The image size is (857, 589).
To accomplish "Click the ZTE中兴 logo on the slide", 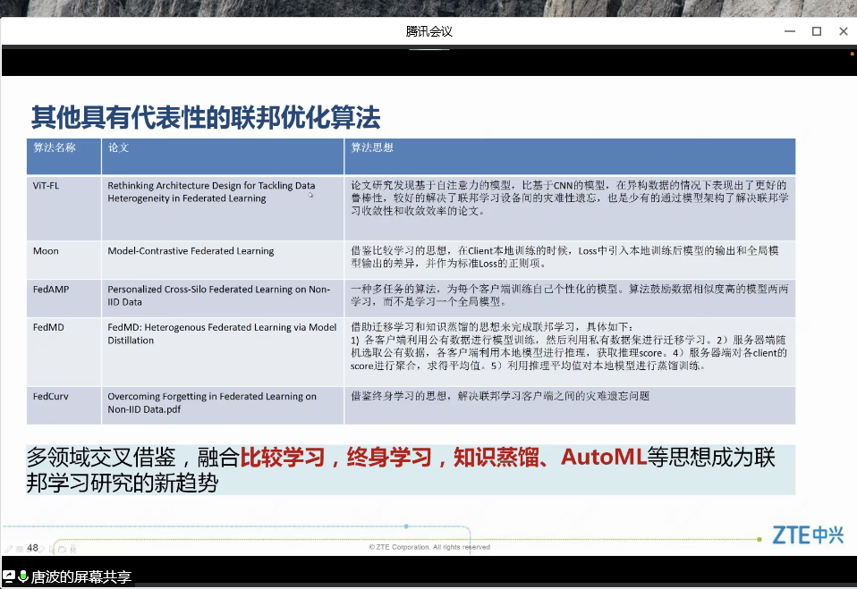I will tap(808, 535).
